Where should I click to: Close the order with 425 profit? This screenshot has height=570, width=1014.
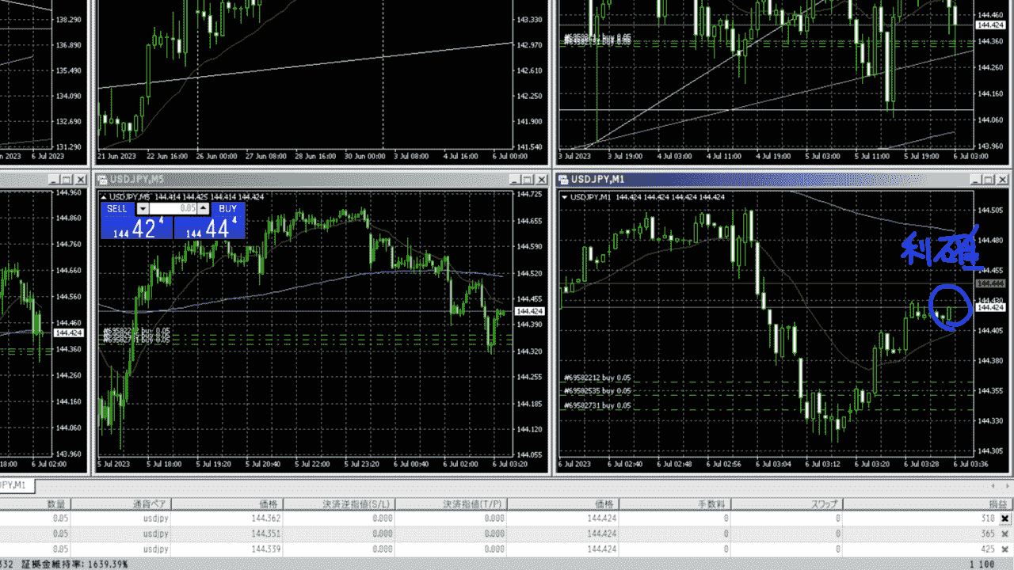(1005, 549)
